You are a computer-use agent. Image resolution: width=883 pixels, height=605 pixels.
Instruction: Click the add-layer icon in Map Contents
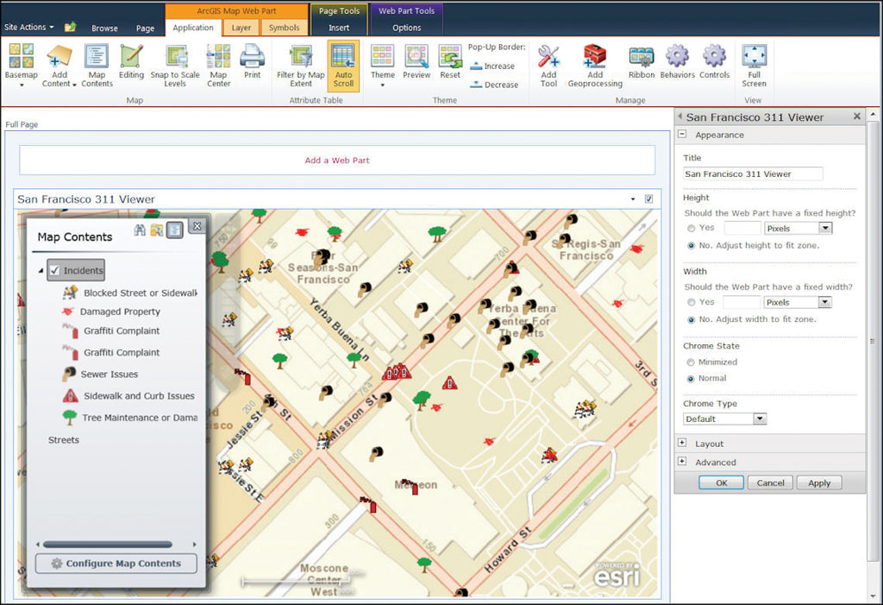tap(157, 230)
